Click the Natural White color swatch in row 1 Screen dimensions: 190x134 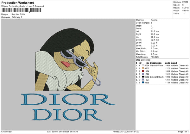pyautogui.click(x=143, y=65)
